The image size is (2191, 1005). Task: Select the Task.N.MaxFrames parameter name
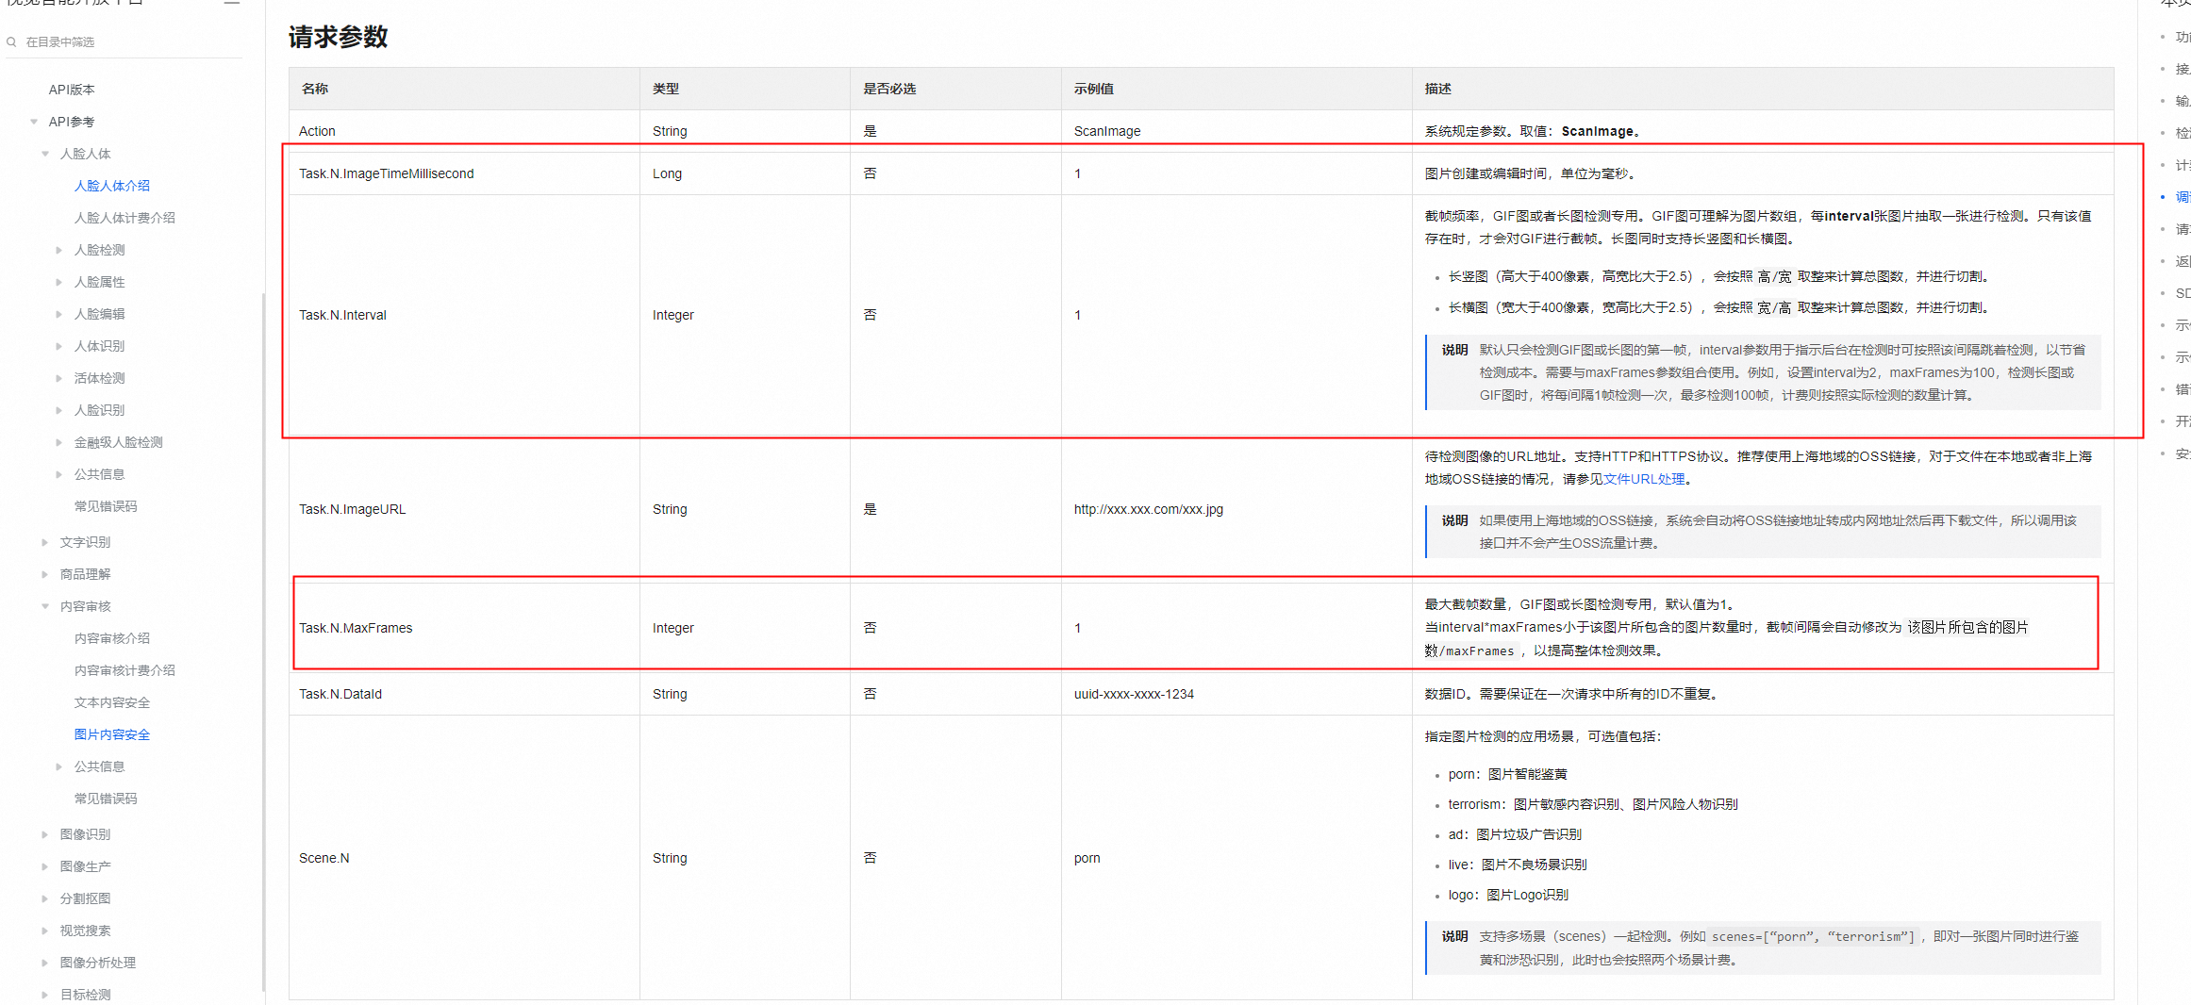point(356,628)
